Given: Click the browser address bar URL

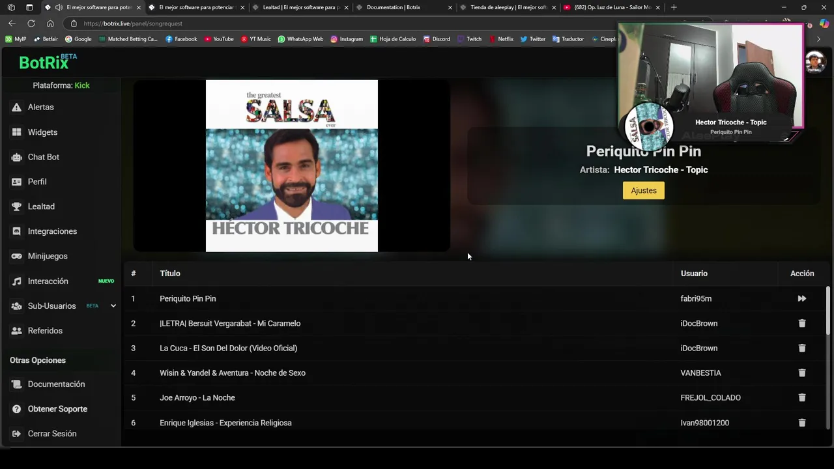Looking at the screenshot, I should click(x=133, y=23).
